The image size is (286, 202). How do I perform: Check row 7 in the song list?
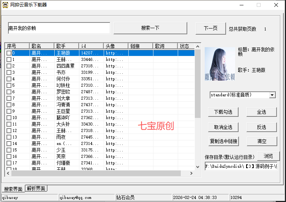[x=9, y=98]
